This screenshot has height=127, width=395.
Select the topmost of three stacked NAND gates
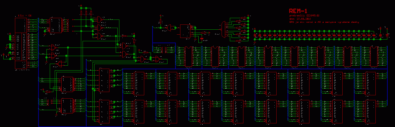[100, 19]
